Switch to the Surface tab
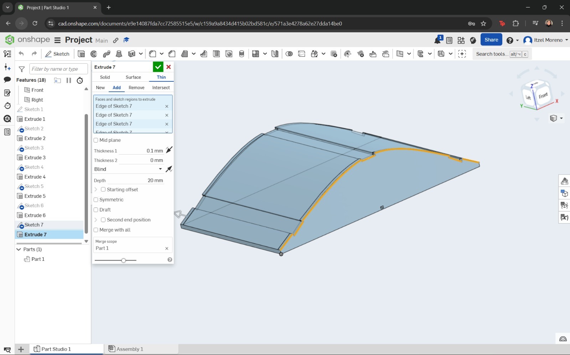 (133, 77)
